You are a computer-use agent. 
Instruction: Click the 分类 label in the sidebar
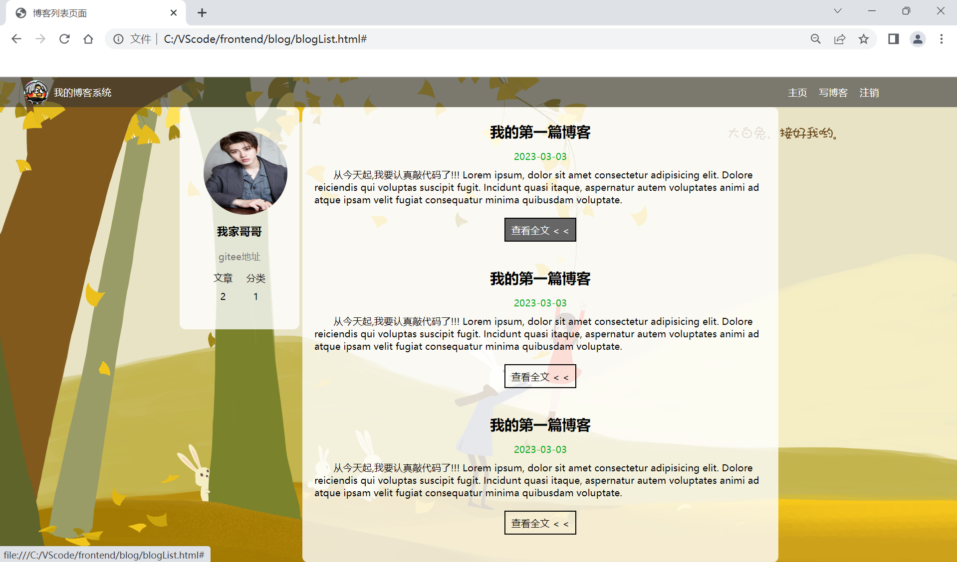tap(256, 278)
